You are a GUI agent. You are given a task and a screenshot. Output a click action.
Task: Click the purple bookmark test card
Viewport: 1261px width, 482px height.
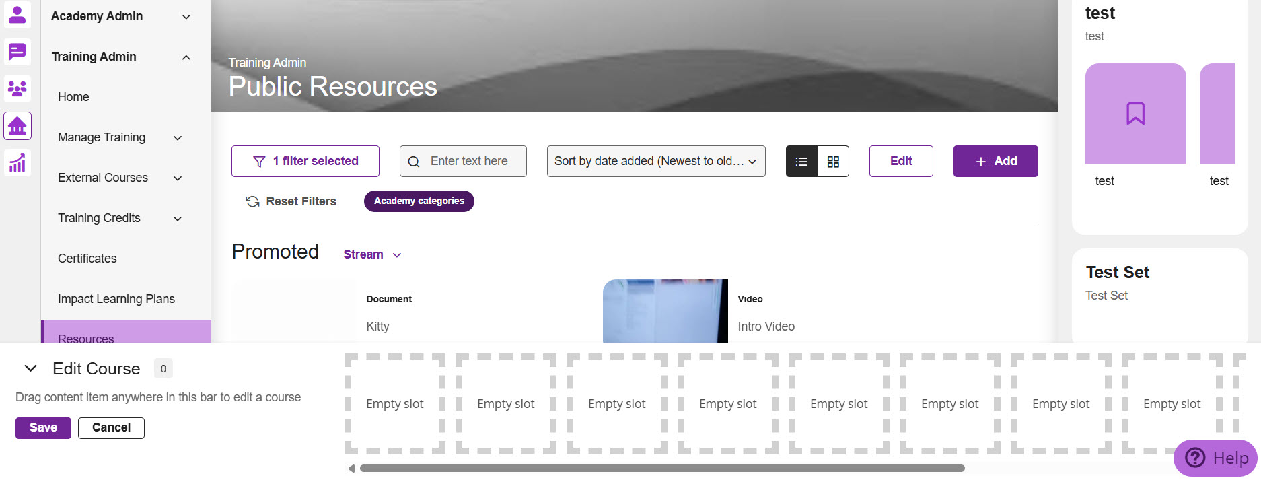(1135, 114)
